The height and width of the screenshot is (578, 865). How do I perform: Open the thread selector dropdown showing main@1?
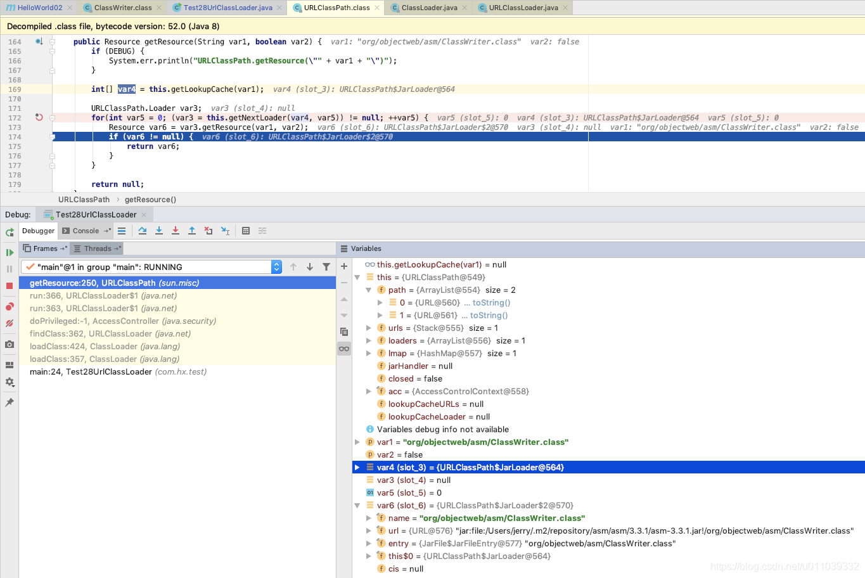click(276, 267)
